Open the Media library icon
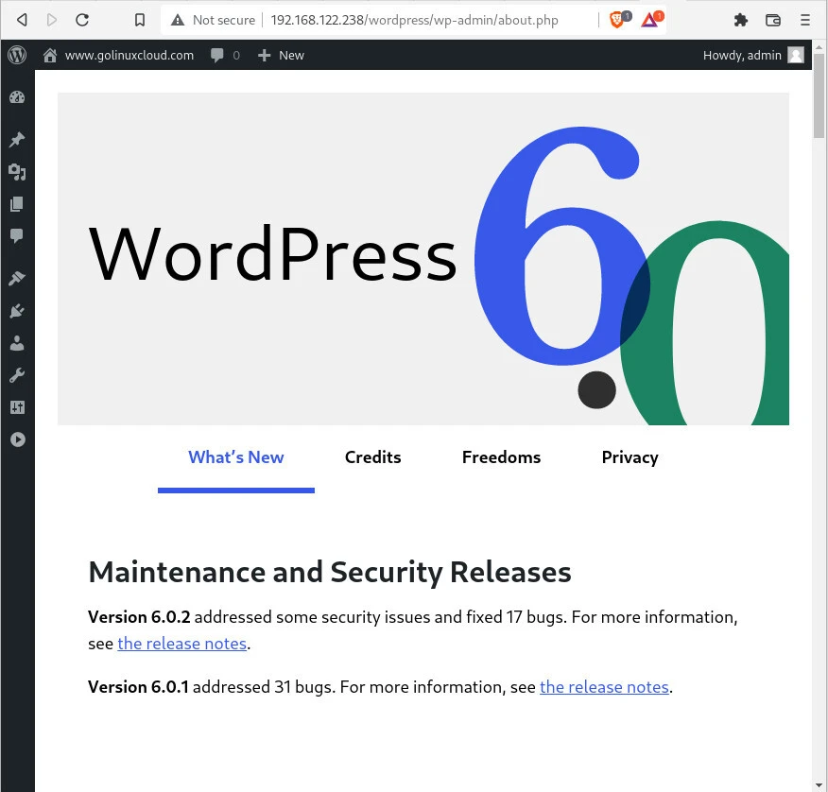 coord(17,172)
